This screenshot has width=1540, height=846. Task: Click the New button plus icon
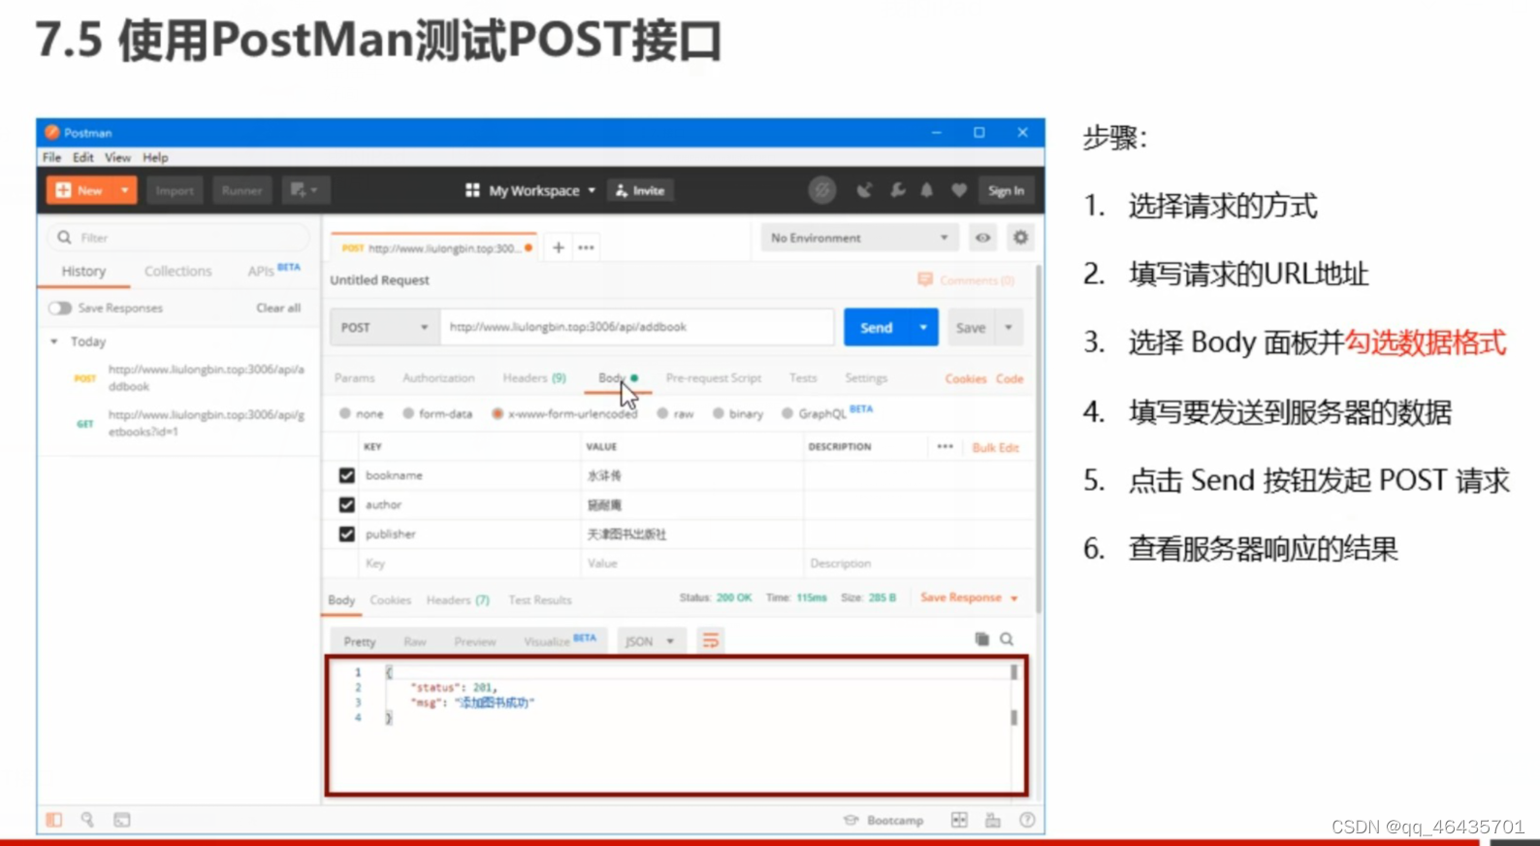pyautogui.click(x=64, y=190)
